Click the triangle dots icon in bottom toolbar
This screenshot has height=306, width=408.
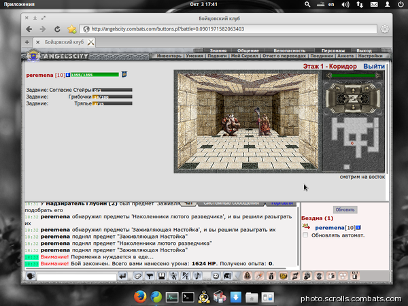(343, 276)
